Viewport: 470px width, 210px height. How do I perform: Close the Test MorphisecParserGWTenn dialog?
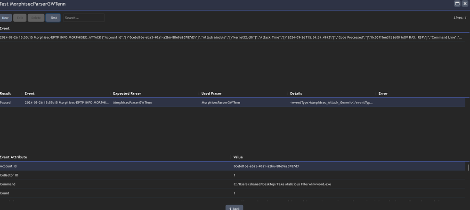click(465, 4)
